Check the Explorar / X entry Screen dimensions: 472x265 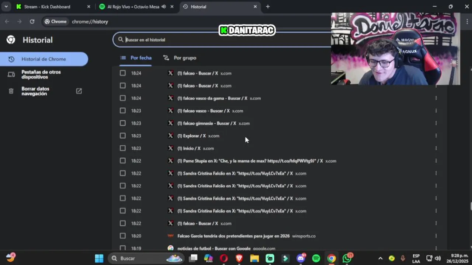[x=123, y=136]
